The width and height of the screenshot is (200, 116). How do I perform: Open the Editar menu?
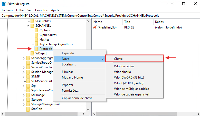tap(20, 10)
